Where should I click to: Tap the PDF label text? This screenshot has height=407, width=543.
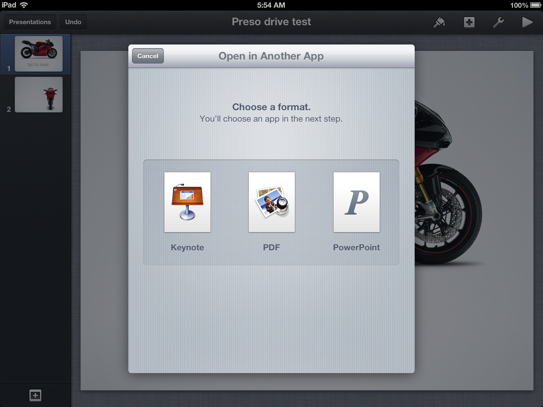point(271,248)
